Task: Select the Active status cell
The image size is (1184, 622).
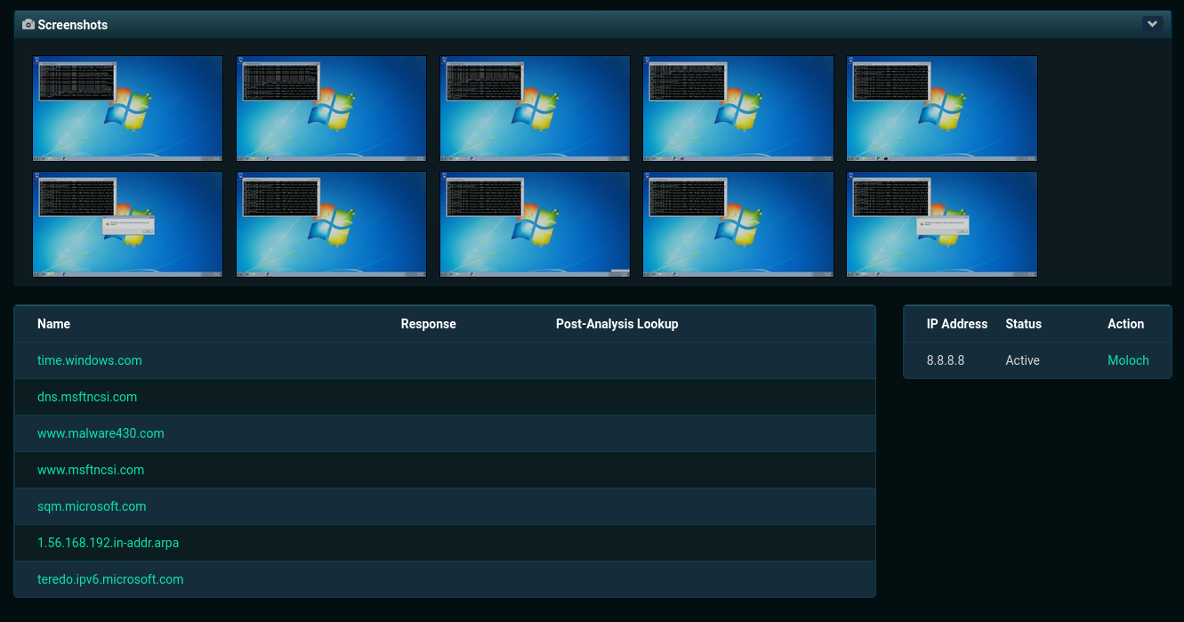Action: pos(1022,360)
